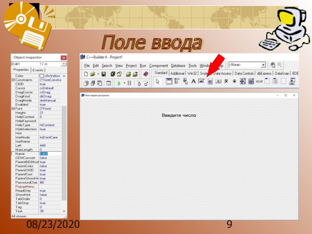This screenshot has height=234, width=312.
Task: Select the 'Введите число' label on form
Action: coord(179,115)
